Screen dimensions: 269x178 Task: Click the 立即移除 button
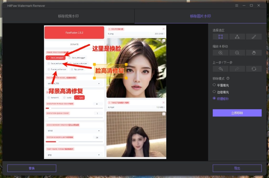coord(237,113)
